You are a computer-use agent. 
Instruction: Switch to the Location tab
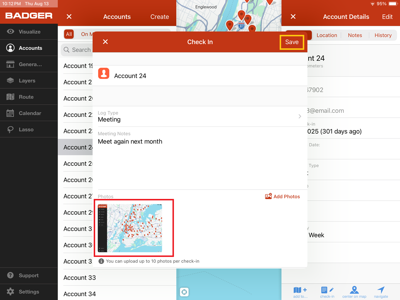327,35
